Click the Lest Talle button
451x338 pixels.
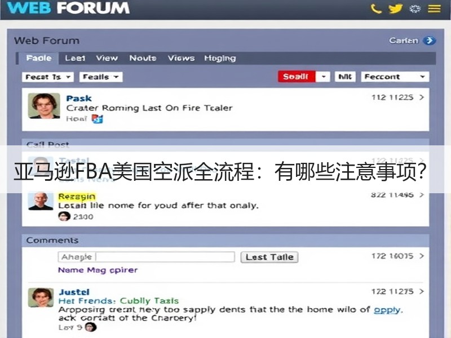tap(269, 257)
